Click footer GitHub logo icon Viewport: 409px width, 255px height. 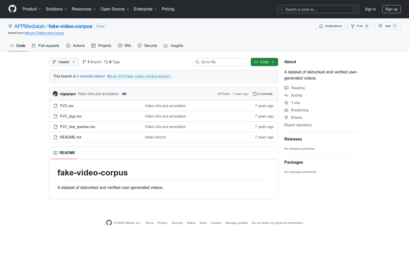point(109,223)
